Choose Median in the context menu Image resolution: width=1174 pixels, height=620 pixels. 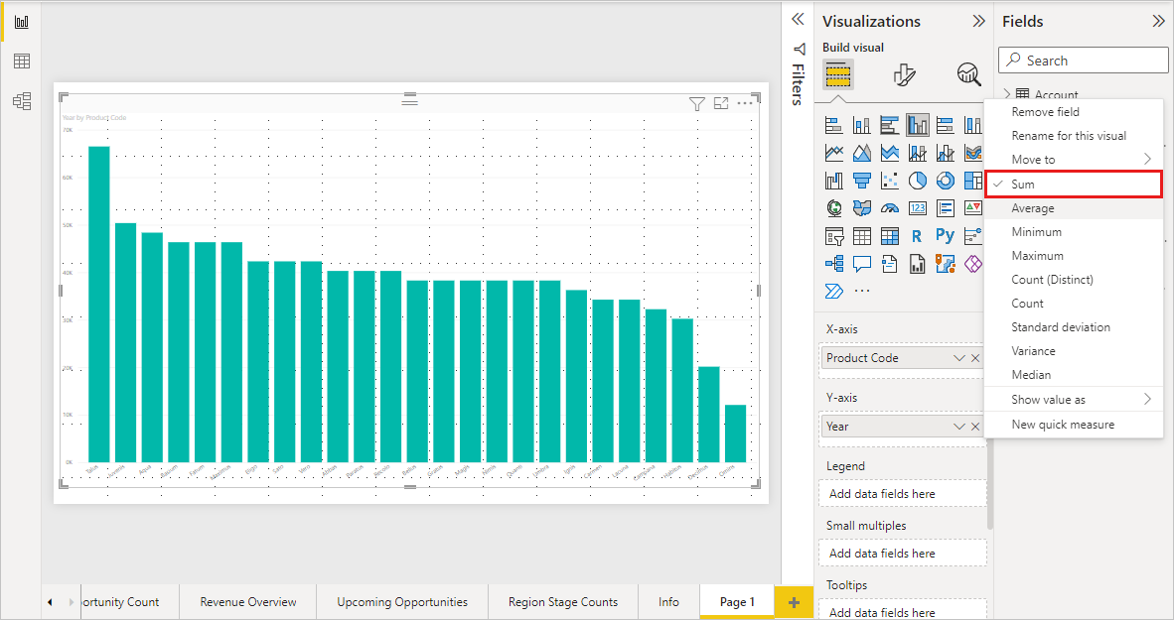(x=1074, y=375)
